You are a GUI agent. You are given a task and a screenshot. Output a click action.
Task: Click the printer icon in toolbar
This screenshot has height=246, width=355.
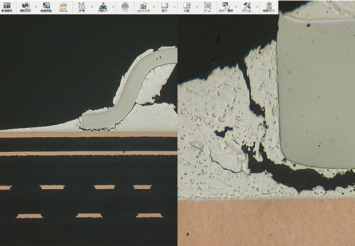click(x=125, y=7)
